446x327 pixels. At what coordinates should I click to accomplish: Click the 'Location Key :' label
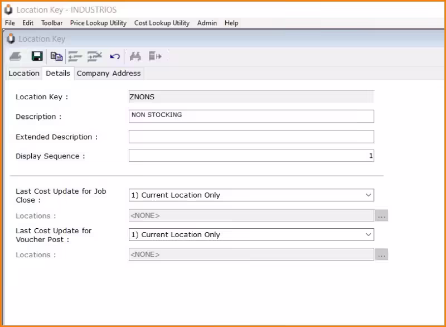[42, 97]
